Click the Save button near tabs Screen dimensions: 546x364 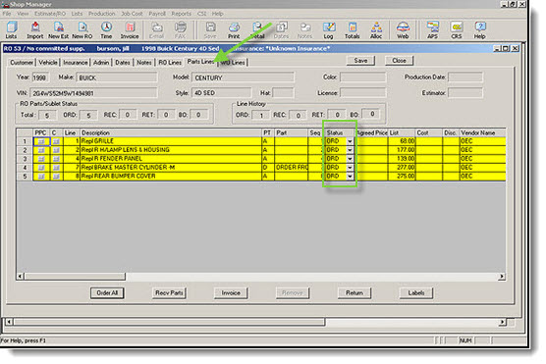[360, 61]
